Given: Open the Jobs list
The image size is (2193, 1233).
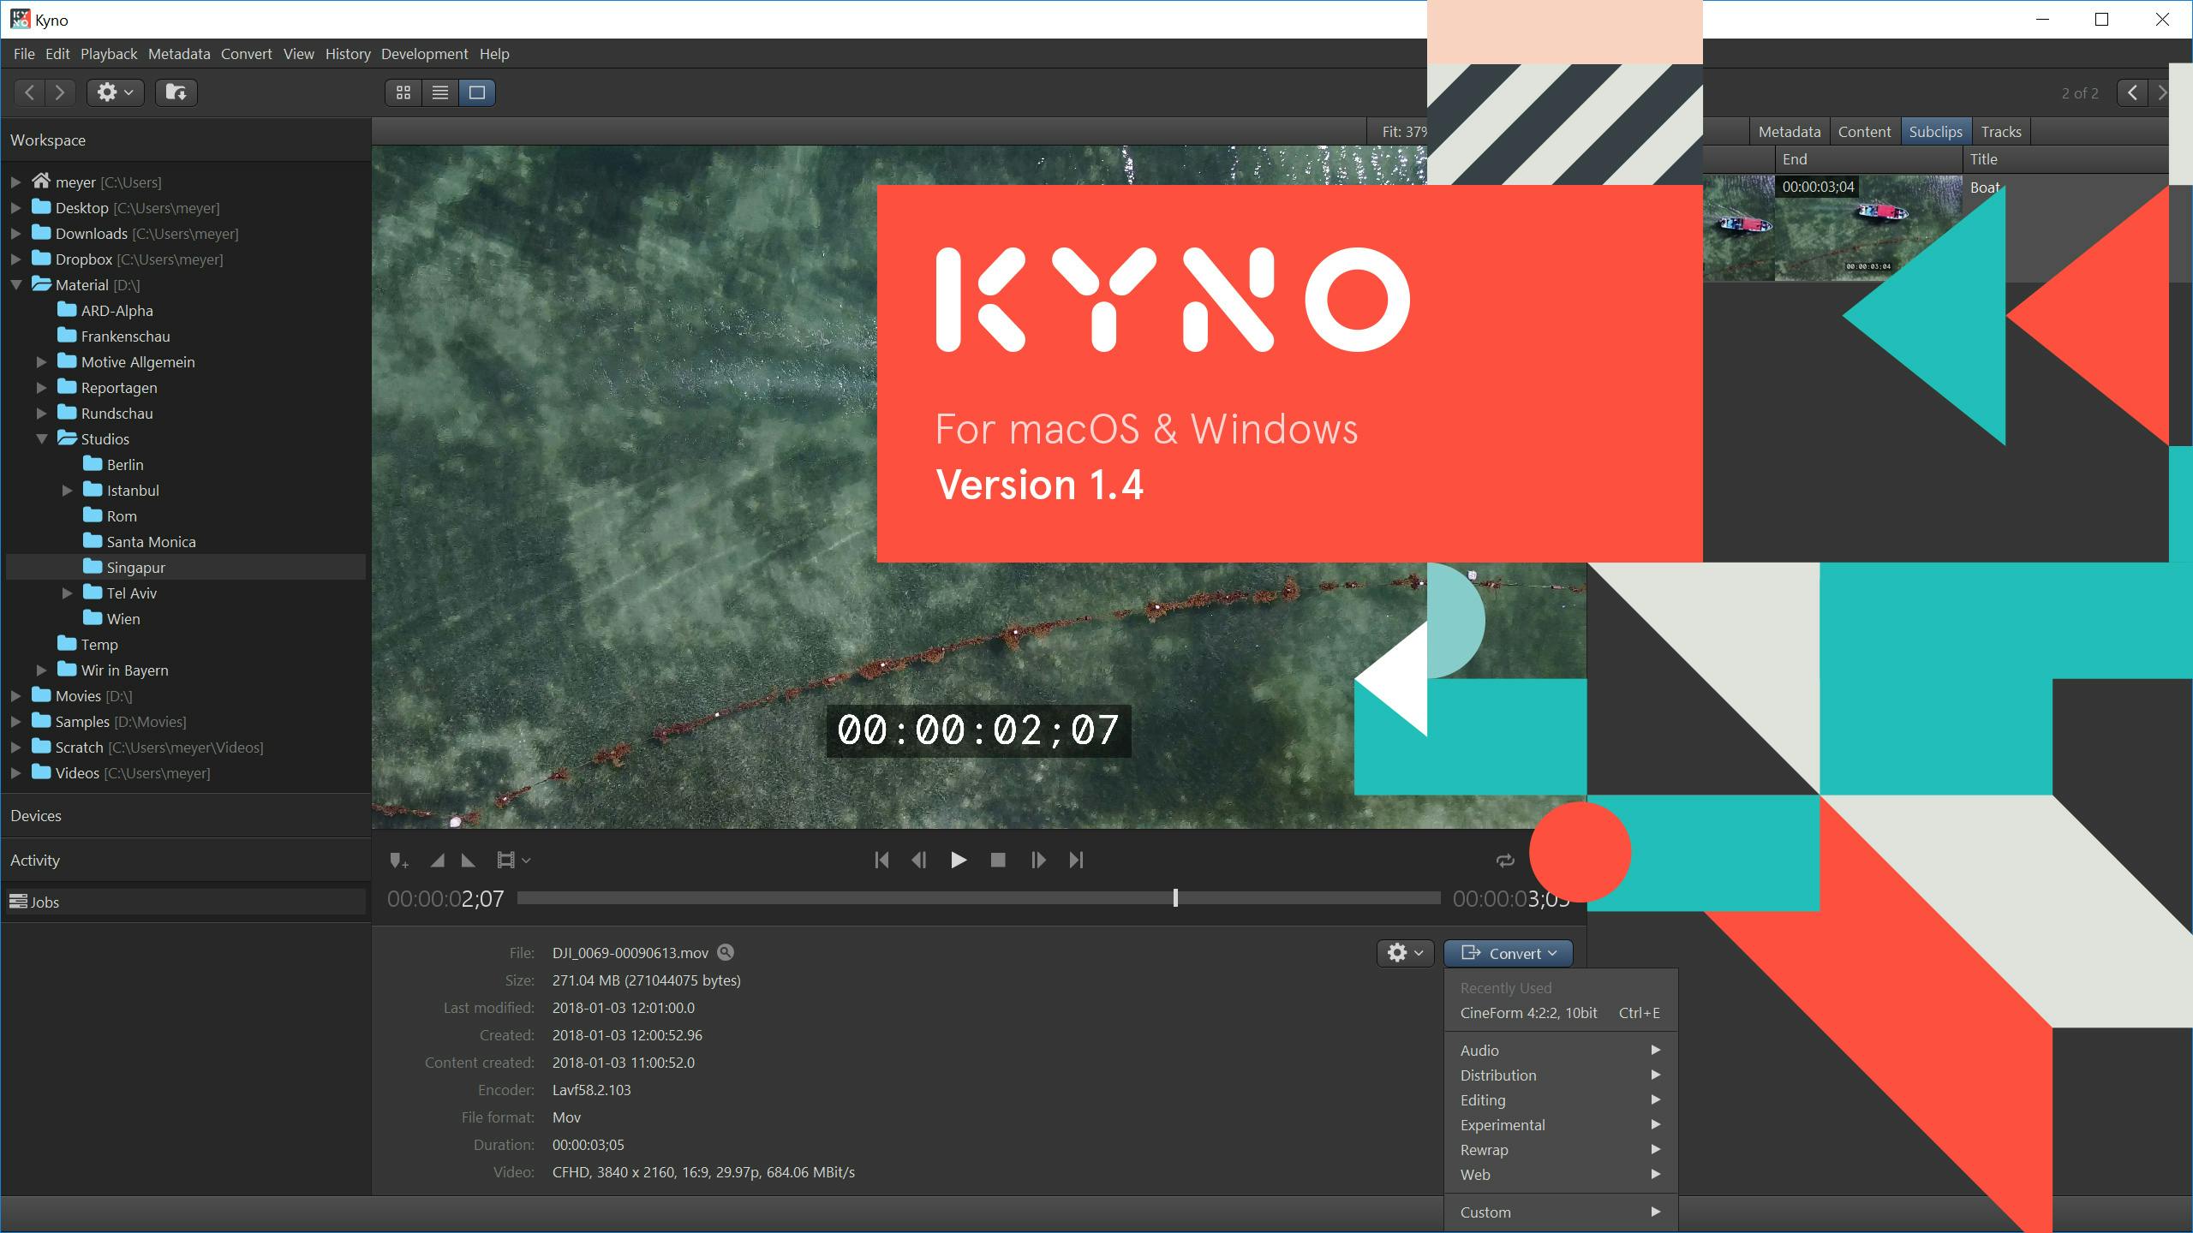Looking at the screenshot, I should pyautogui.click(x=186, y=902).
